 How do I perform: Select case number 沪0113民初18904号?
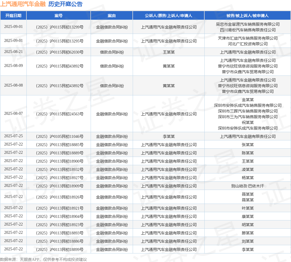point(60,216)
